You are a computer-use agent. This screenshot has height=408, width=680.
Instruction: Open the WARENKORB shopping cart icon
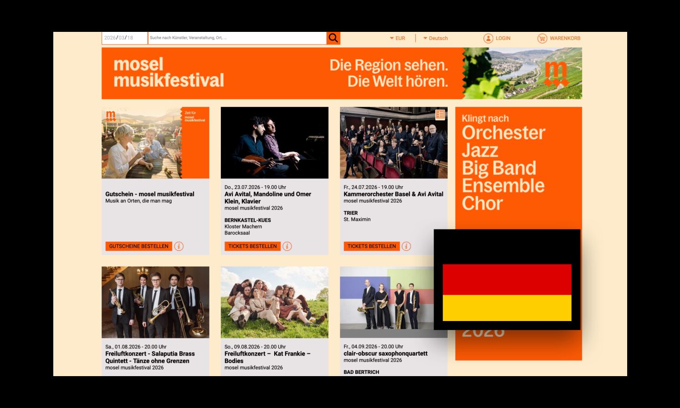click(542, 38)
